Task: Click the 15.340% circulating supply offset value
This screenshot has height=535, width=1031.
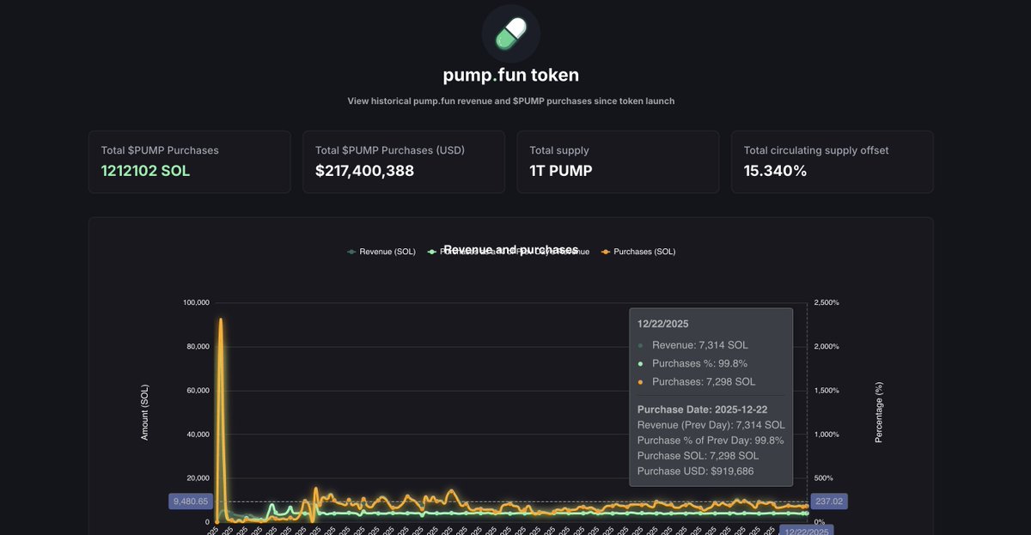Action: tap(775, 171)
